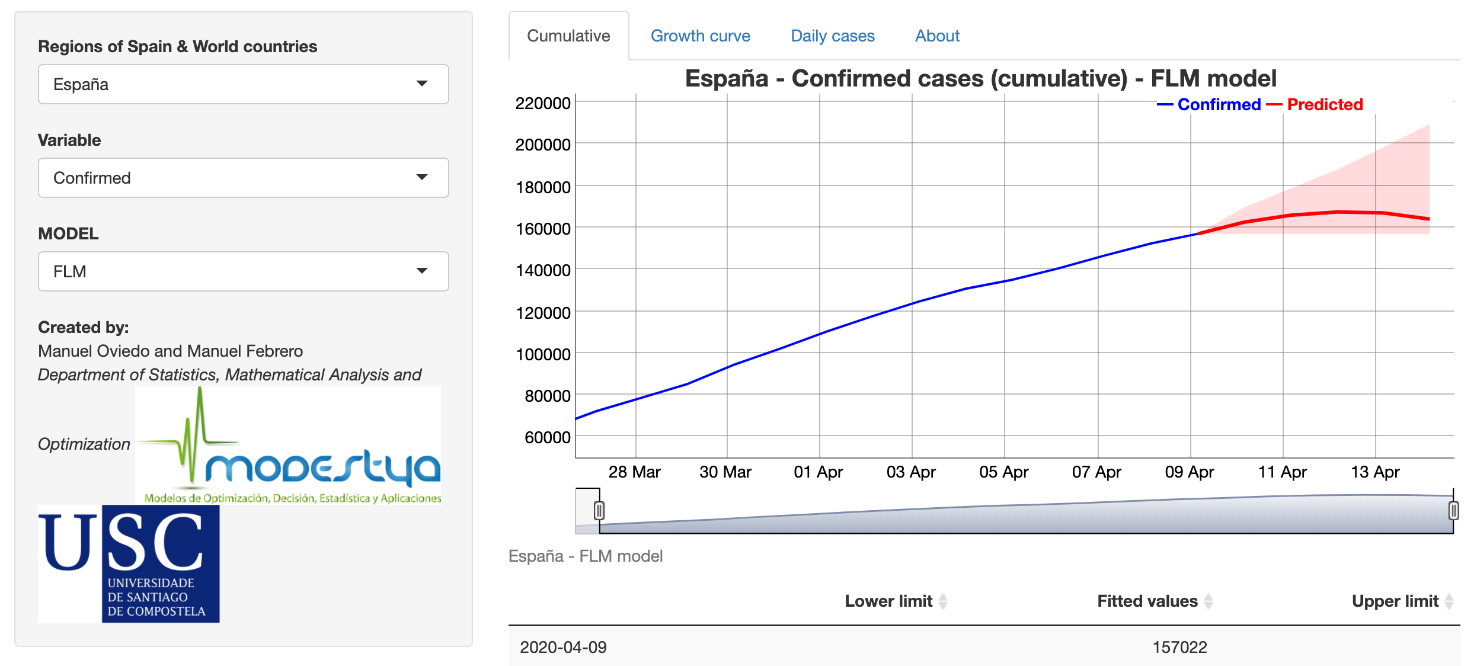Click the right range selector handle
The image size is (1477, 666).
coord(1453,510)
